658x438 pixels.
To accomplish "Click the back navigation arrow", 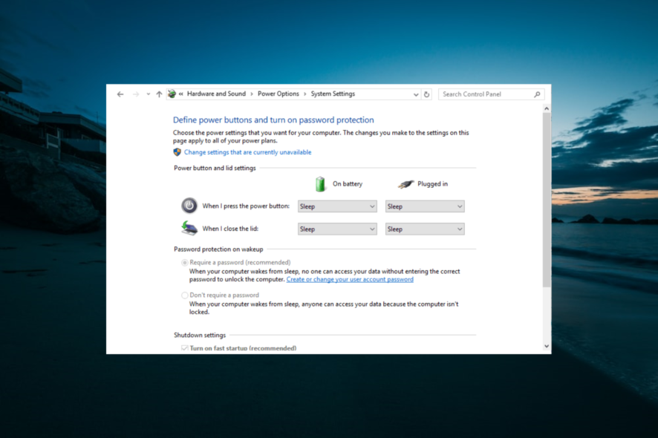I will tap(120, 94).
